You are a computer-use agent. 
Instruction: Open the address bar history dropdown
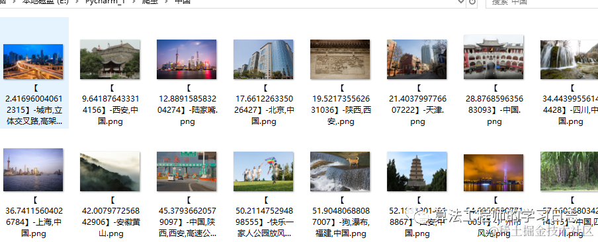(461, 2)
